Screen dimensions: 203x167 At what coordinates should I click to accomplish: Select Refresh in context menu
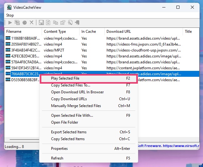[x=89, y=158]
